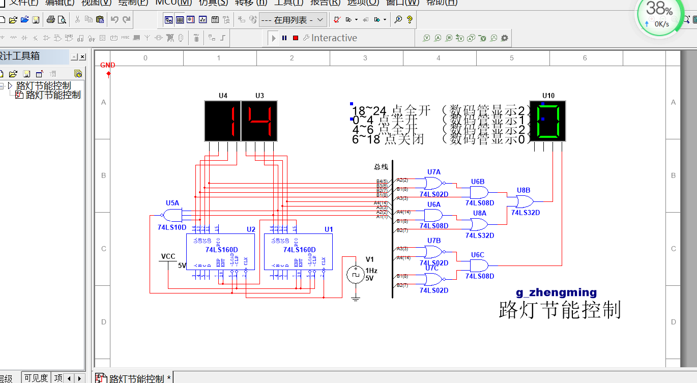Close the 设计工具箱 panel
697x383 pixels.
[x=82, y=57]
